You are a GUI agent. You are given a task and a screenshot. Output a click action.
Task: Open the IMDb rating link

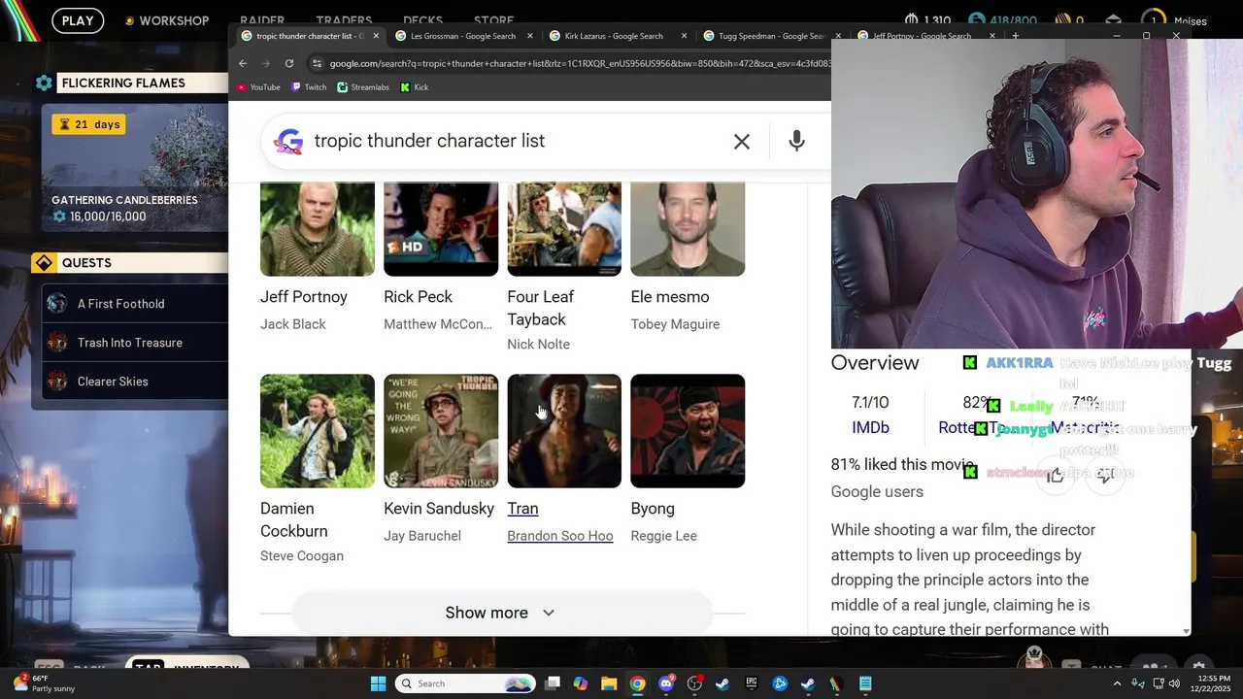tap(870, 427)
